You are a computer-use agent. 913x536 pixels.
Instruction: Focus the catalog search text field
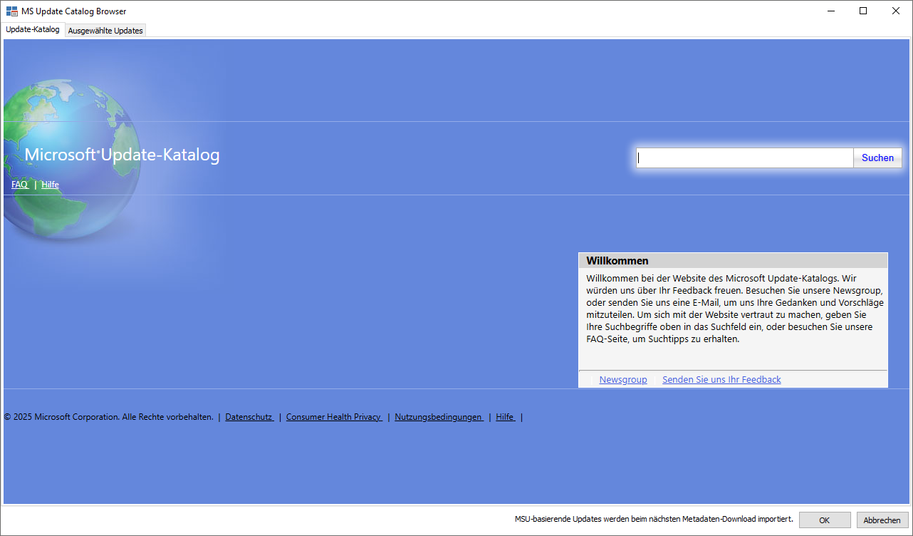[744, 158]
